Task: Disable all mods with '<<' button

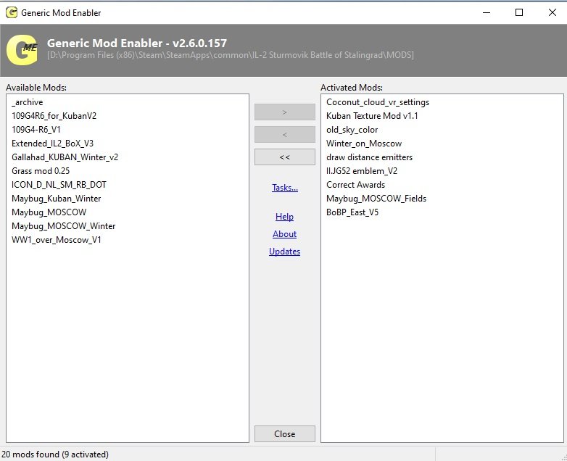Action: [x=284, y=157]
